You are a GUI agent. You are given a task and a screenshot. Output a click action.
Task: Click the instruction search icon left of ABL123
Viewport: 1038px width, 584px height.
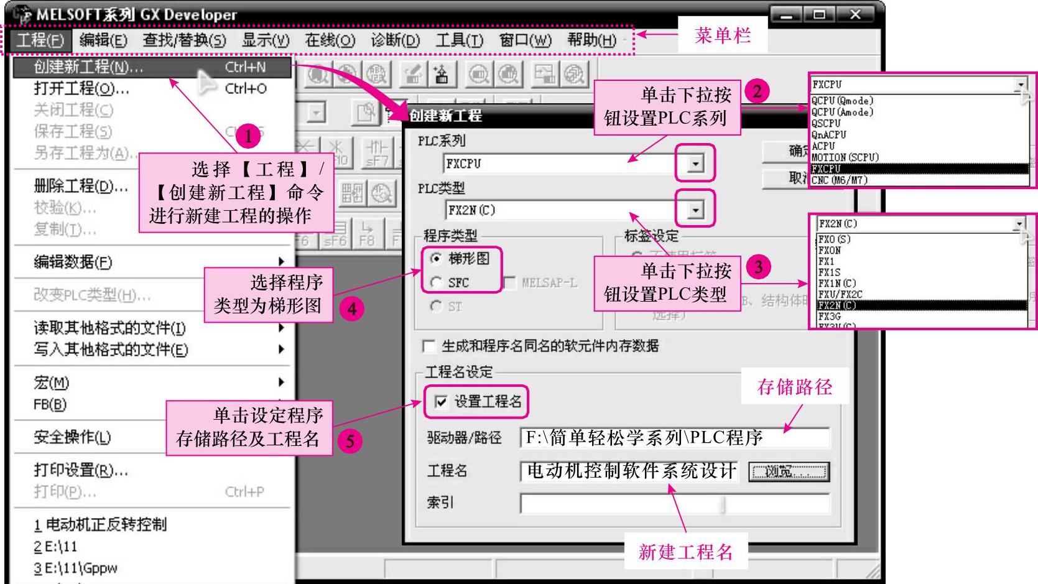(347, 75)
